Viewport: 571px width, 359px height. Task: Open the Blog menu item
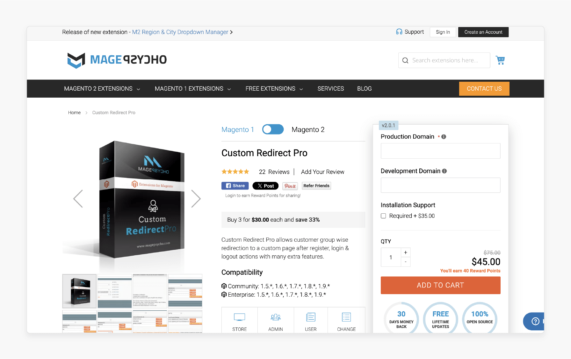[x=365, y=89]
